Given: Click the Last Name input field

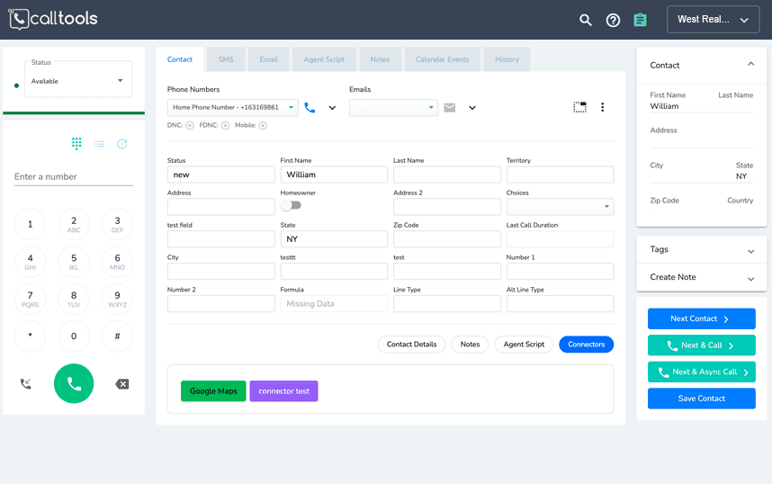Looking at the screenshot, I should [447, 175].
